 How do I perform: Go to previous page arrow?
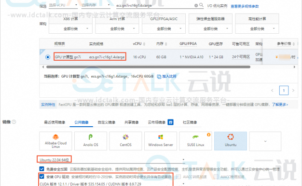point(272,91)
